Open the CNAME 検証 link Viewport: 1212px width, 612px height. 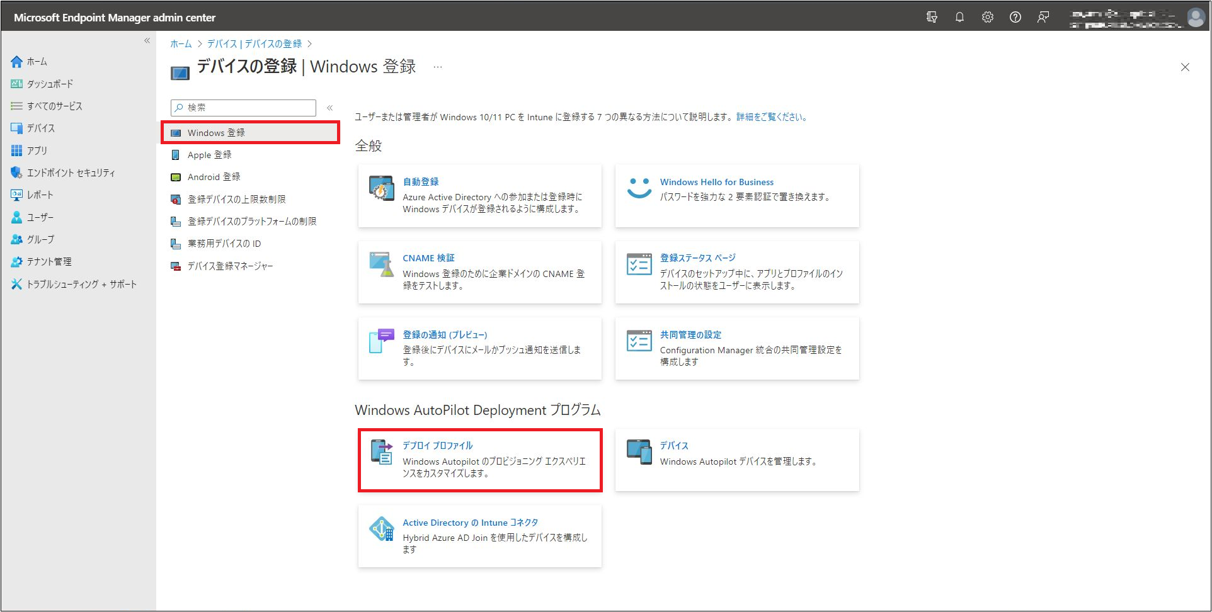click(428, 258)
